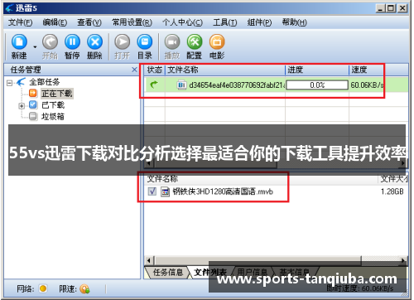Pause download with 暂停 icon
414x300 pixels.
tap(72, 42)
